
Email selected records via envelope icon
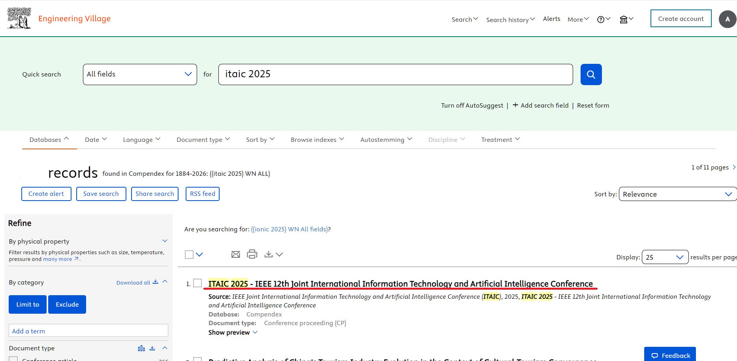pyautogui.click(x=235, y=255)
